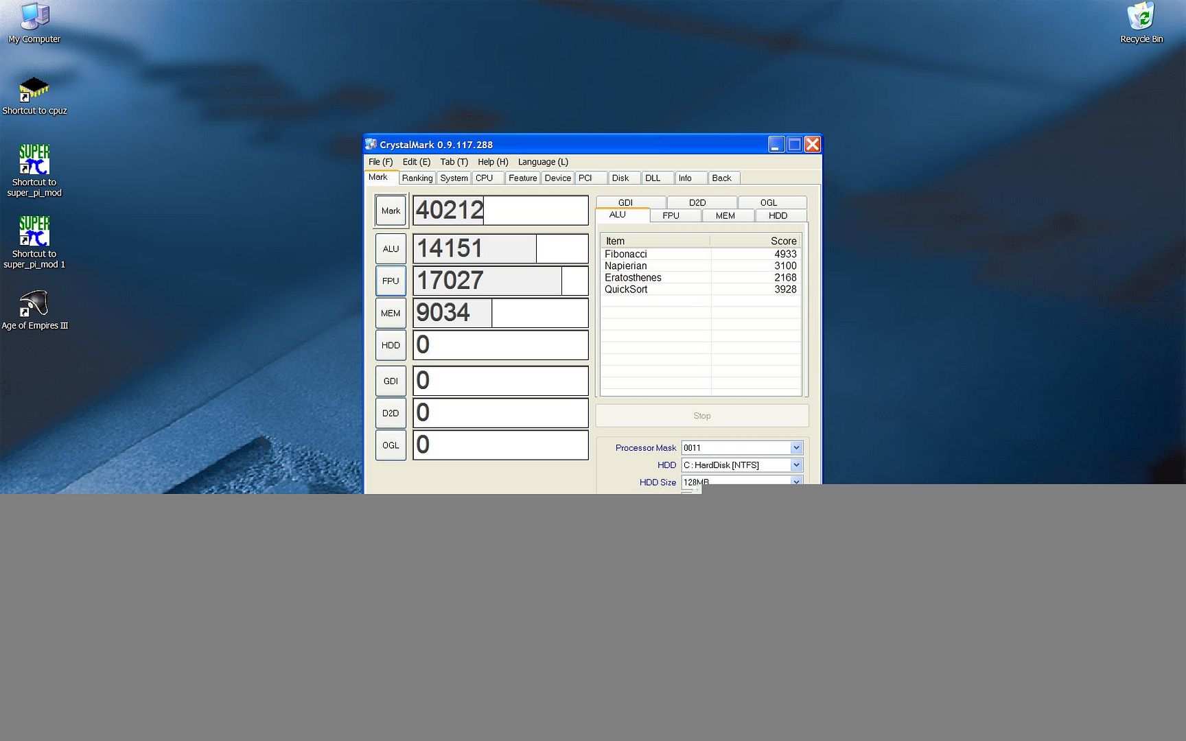This screenshot has width=1186, height=741.
Task: Select the Shortcut to super_pi_mod 1 icon
Action: pyautogui.click(x=34, y=242)
